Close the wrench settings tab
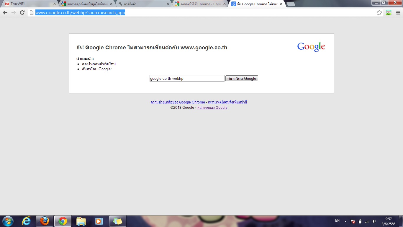Viewport: 403px width, 227px height. [168, 4]
